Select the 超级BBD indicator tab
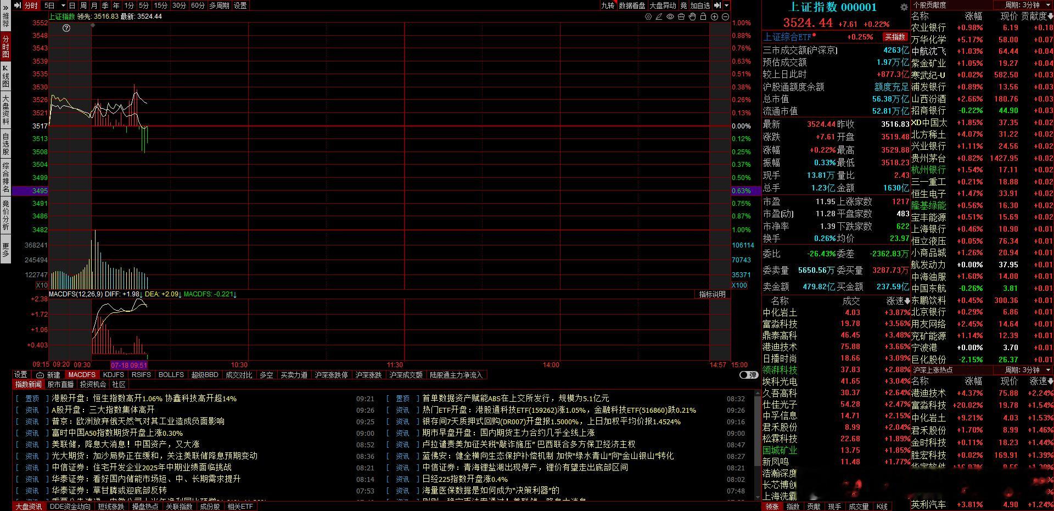Viewport: 1054px width, 511px height. coord(205,375)
